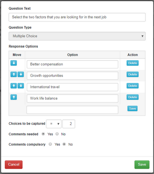Viewport: 154px width, 174px height.
Task: Move International travel option down
Action: click(21, 86)
